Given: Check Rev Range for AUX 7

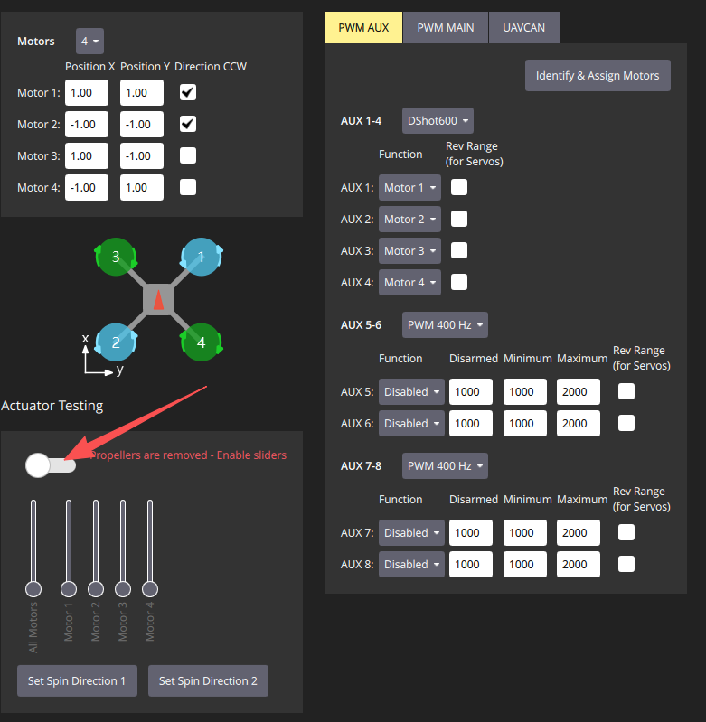Looking at the screenshot, I should click(x=626, y=532).
